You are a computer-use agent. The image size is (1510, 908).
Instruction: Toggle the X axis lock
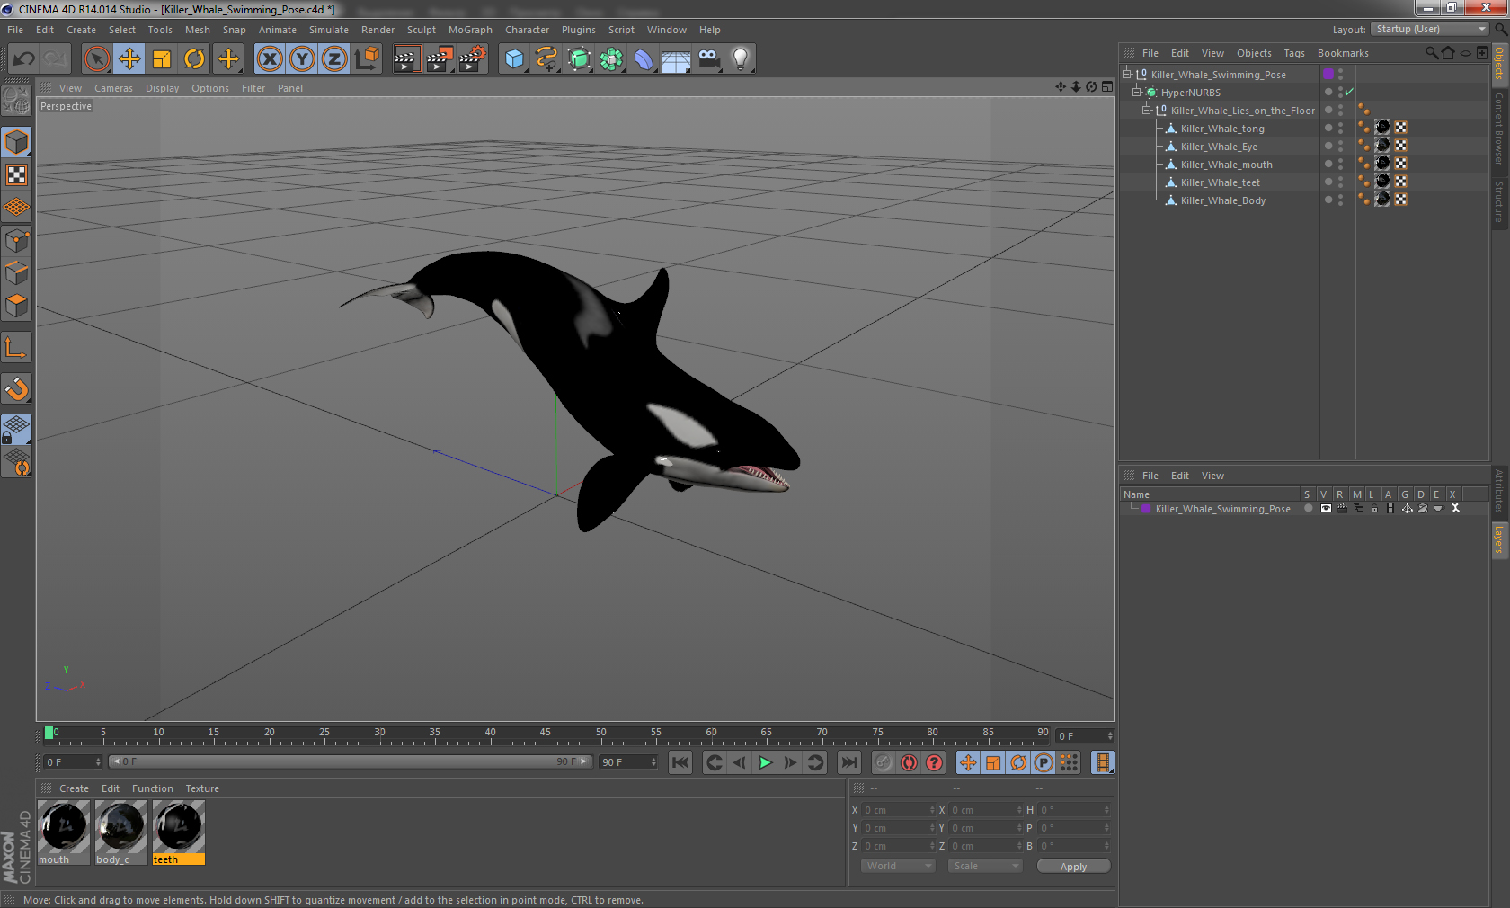click(269, 59)
